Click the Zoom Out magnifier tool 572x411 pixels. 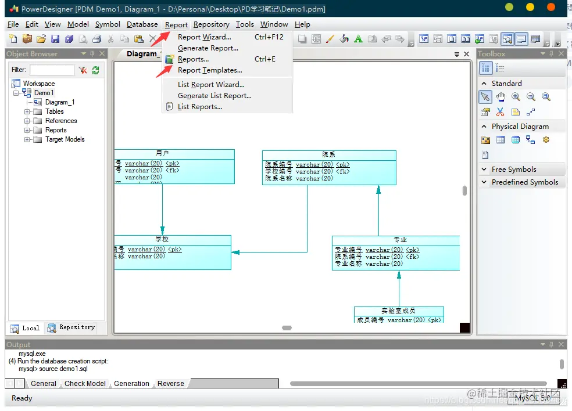(x=531, y=97)
